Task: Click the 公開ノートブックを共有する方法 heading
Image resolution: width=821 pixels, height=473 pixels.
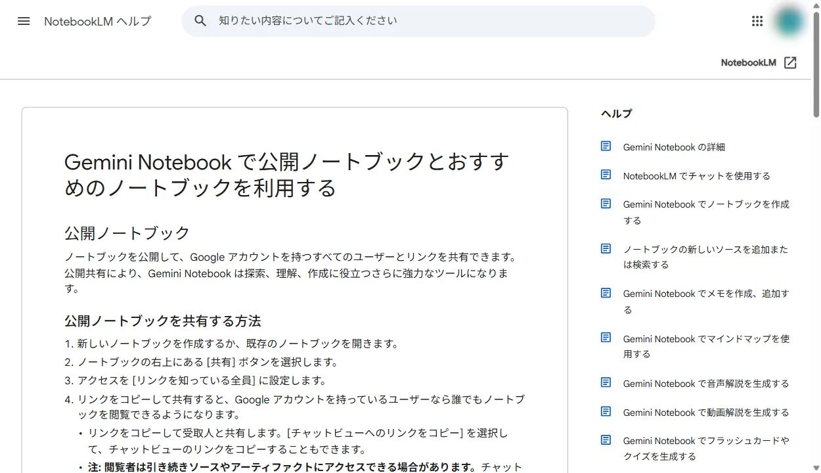Action: click(x=163, y=321)
